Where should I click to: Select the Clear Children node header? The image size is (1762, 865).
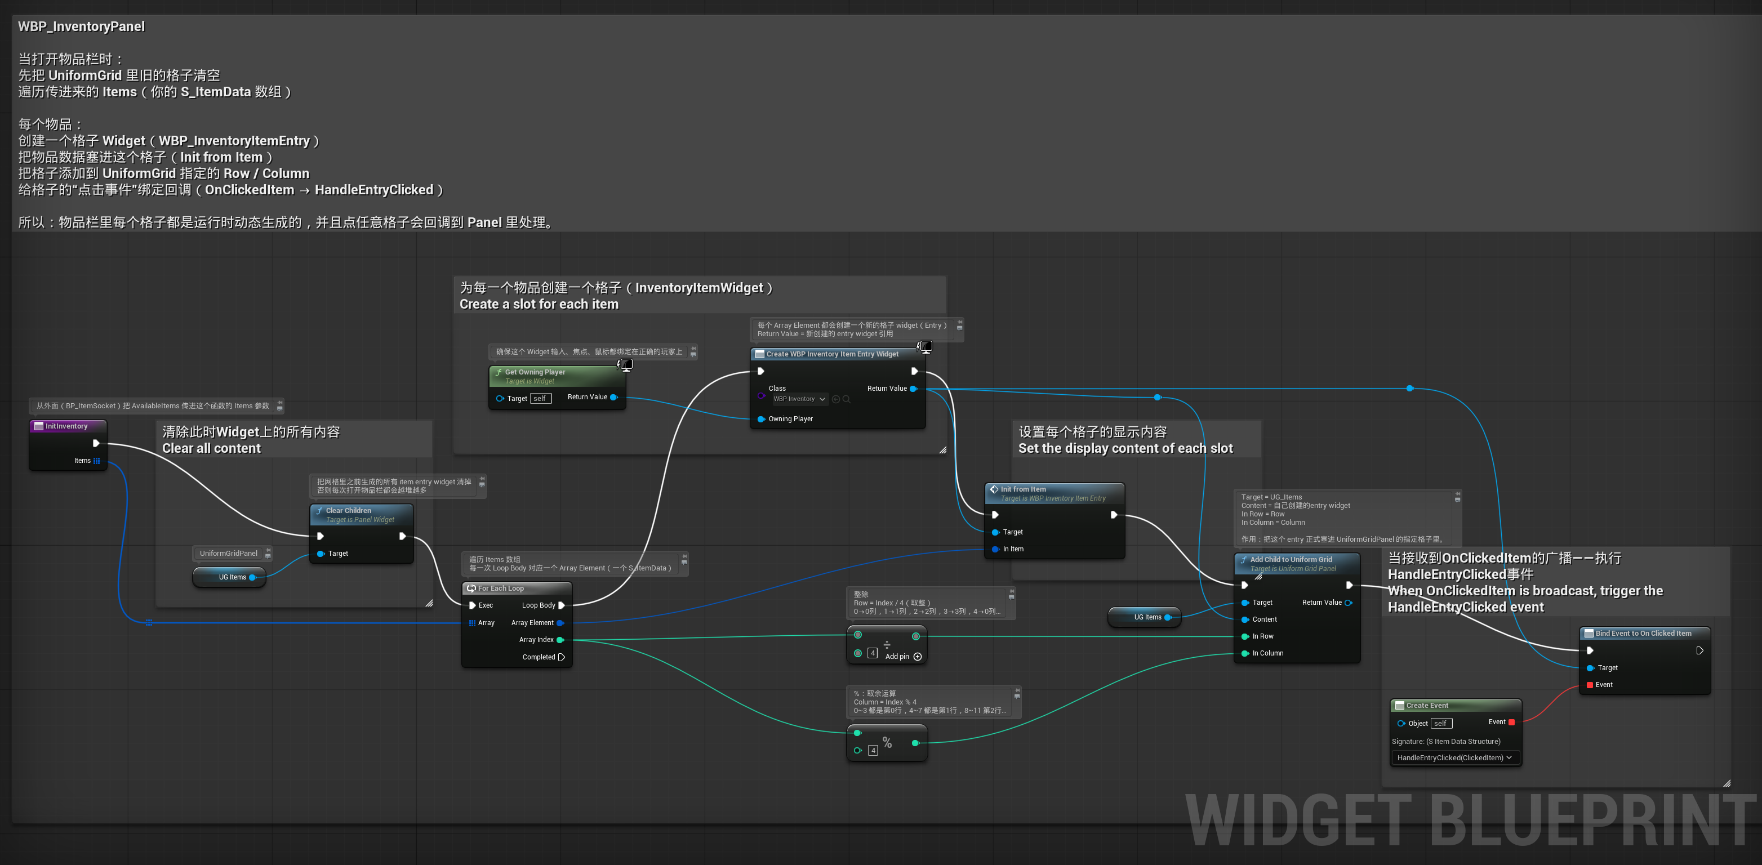pyautogui.click(x=361, y=514)
